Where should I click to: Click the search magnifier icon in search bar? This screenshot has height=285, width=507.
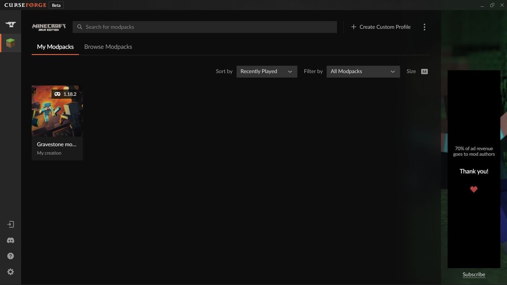(79, 27)
